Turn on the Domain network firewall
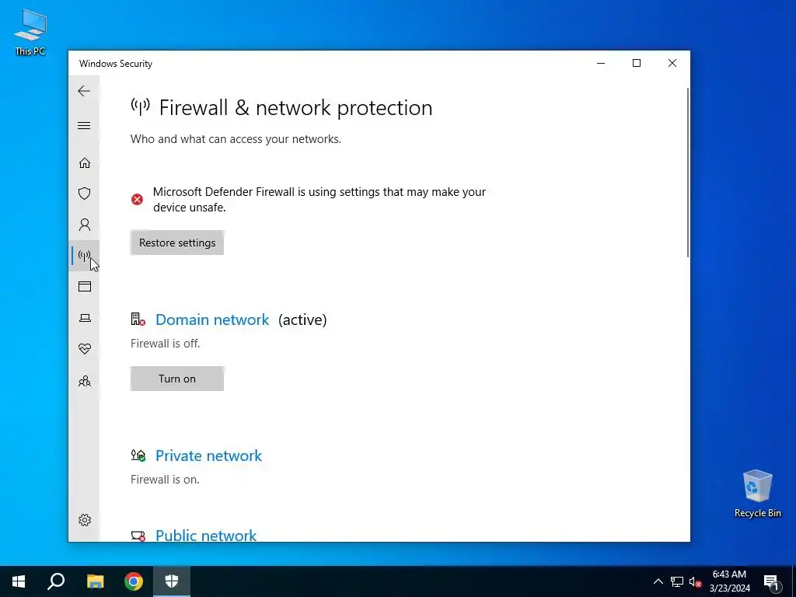 [x=177, y=379]
